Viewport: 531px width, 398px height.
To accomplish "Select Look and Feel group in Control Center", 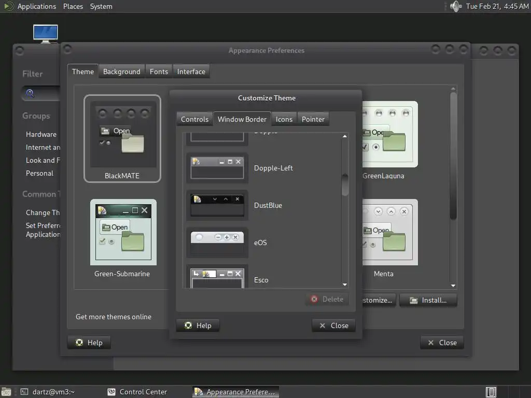I will (43, 160).
